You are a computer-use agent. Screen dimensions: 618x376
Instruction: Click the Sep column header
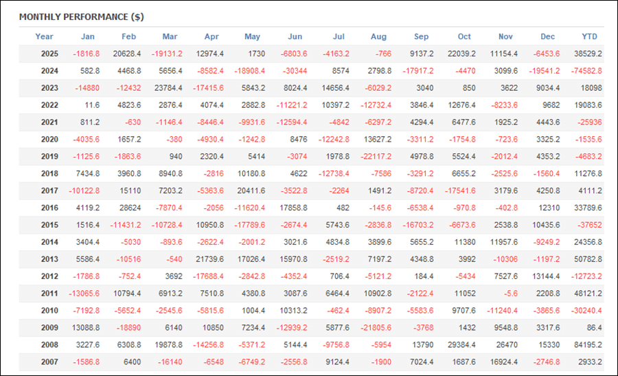click(421, 36)
